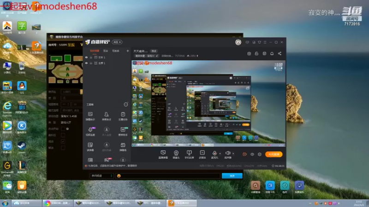
Task: Mute the 扬声器 speaker icon
Action: (x=227, y=153)
